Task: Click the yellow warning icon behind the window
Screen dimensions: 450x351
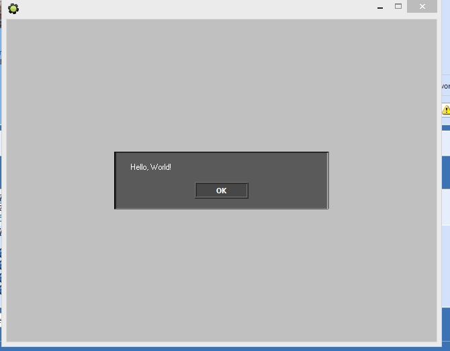Action: tap(446, 110)
